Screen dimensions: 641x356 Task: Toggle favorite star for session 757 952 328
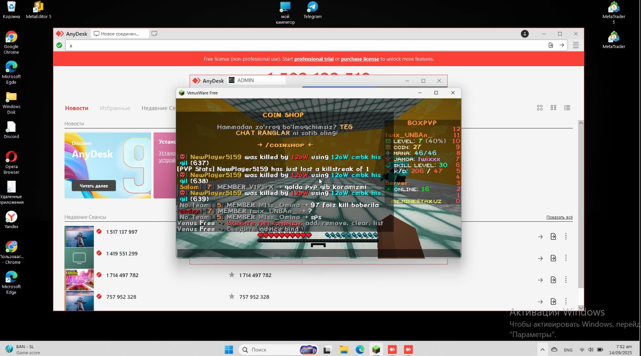coord(231,297)
